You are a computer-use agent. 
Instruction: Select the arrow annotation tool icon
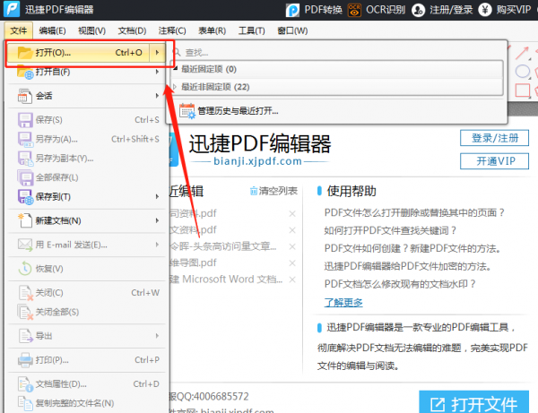click(x=522, y=53)
